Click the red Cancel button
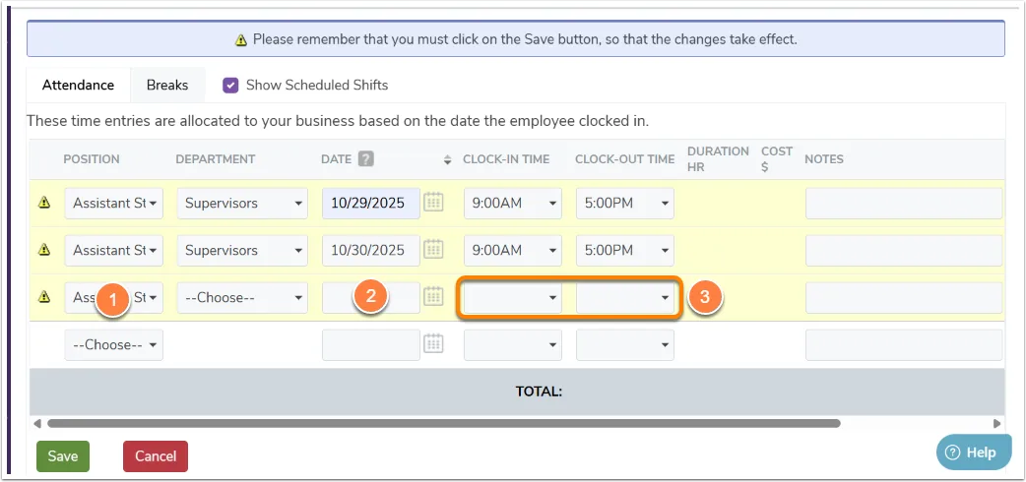Viewport: 1026px width, 482px height. [x=156, y=456]
